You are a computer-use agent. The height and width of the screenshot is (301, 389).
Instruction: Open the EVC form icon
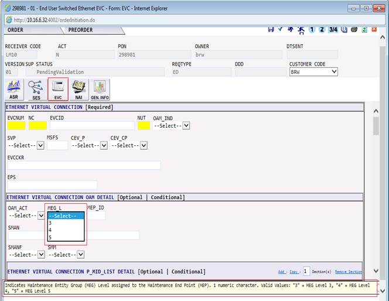click(58, 89)
